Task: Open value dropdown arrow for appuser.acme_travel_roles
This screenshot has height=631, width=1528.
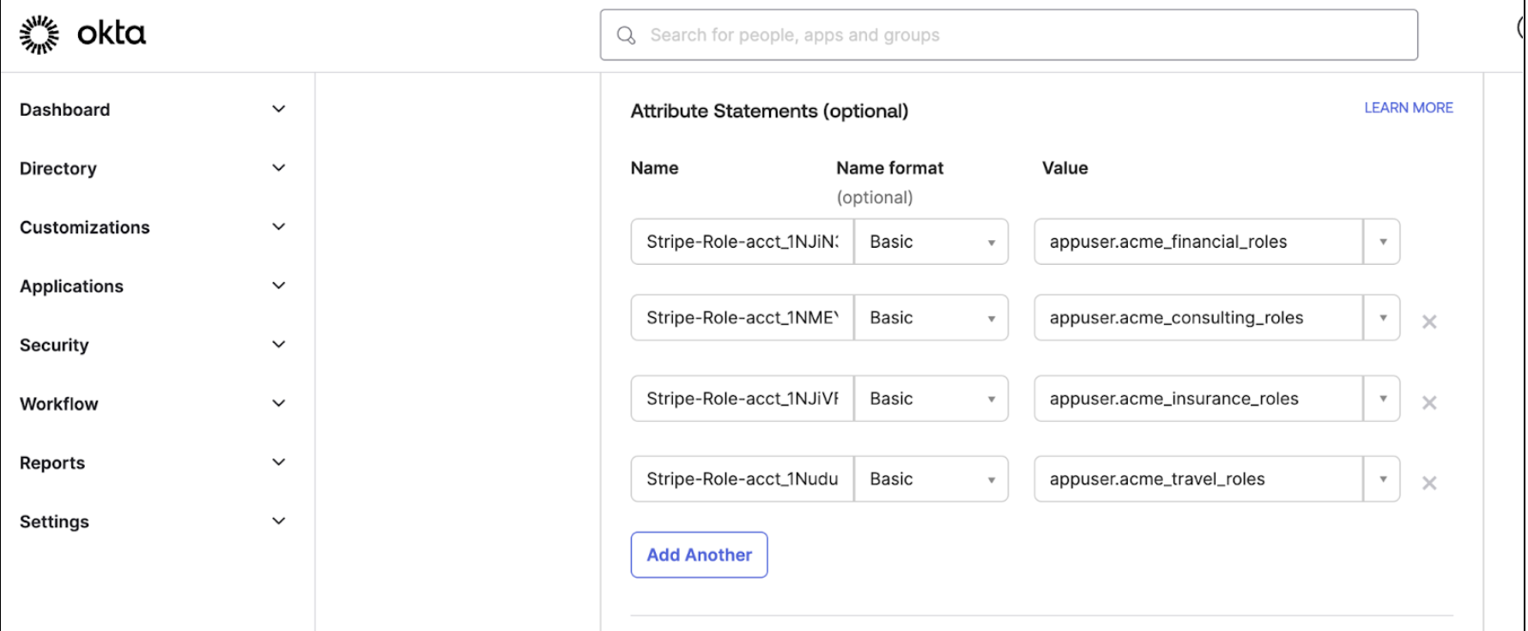Action: pyautogui.click(x=1382, y=478)
